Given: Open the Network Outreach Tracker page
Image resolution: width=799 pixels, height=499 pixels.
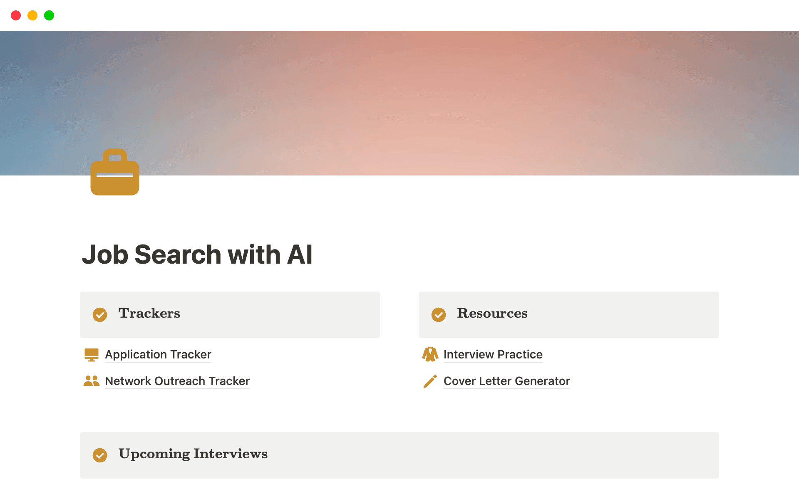Looking at the screenshot, I should coord(177,381).
